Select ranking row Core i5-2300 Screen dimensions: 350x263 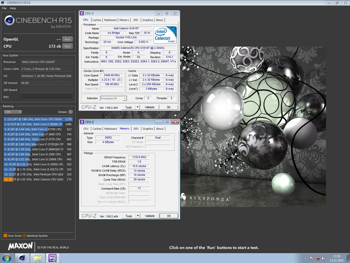38,154
